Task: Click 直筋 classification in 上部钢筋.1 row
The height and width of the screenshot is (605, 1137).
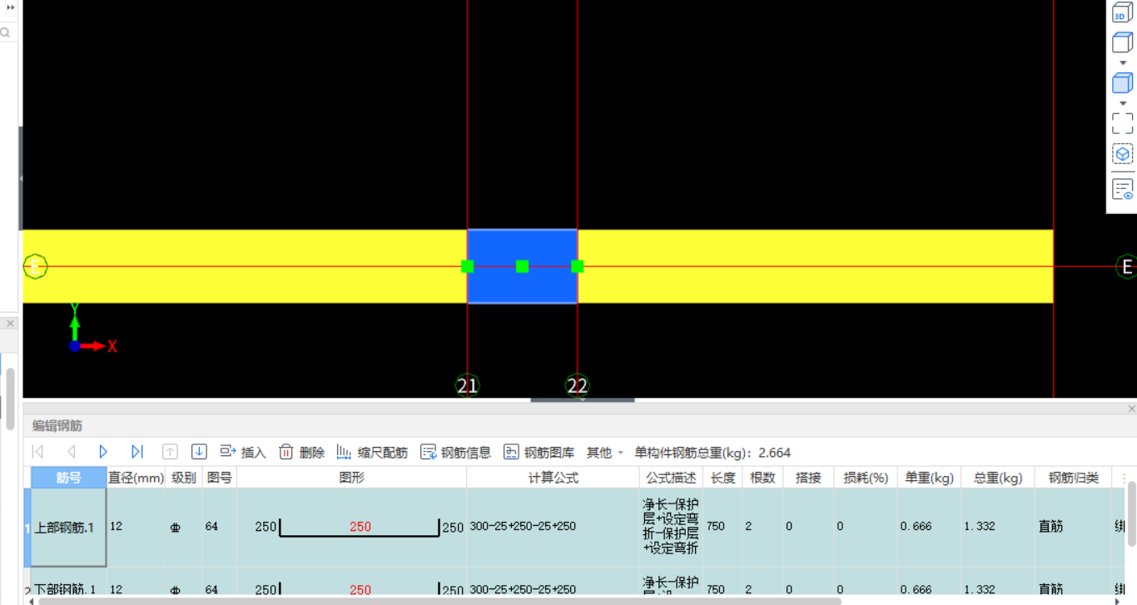Action: (x=1073, y=527)
